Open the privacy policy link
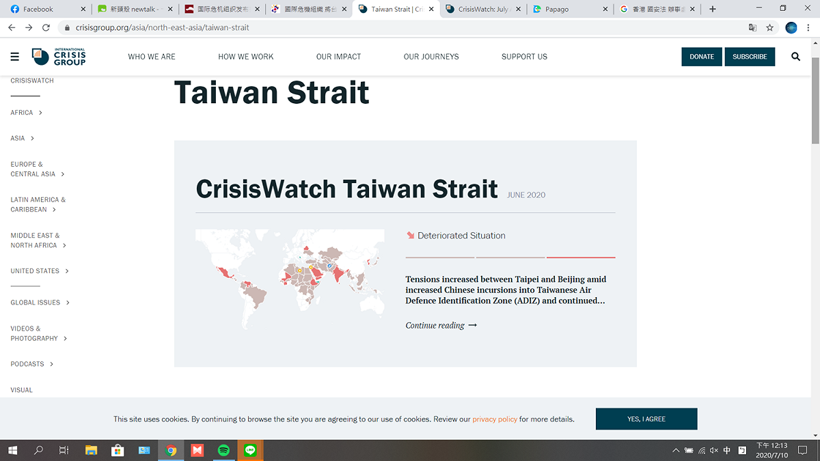This screenshot has height=461, width=820. [x=495, y=419]
